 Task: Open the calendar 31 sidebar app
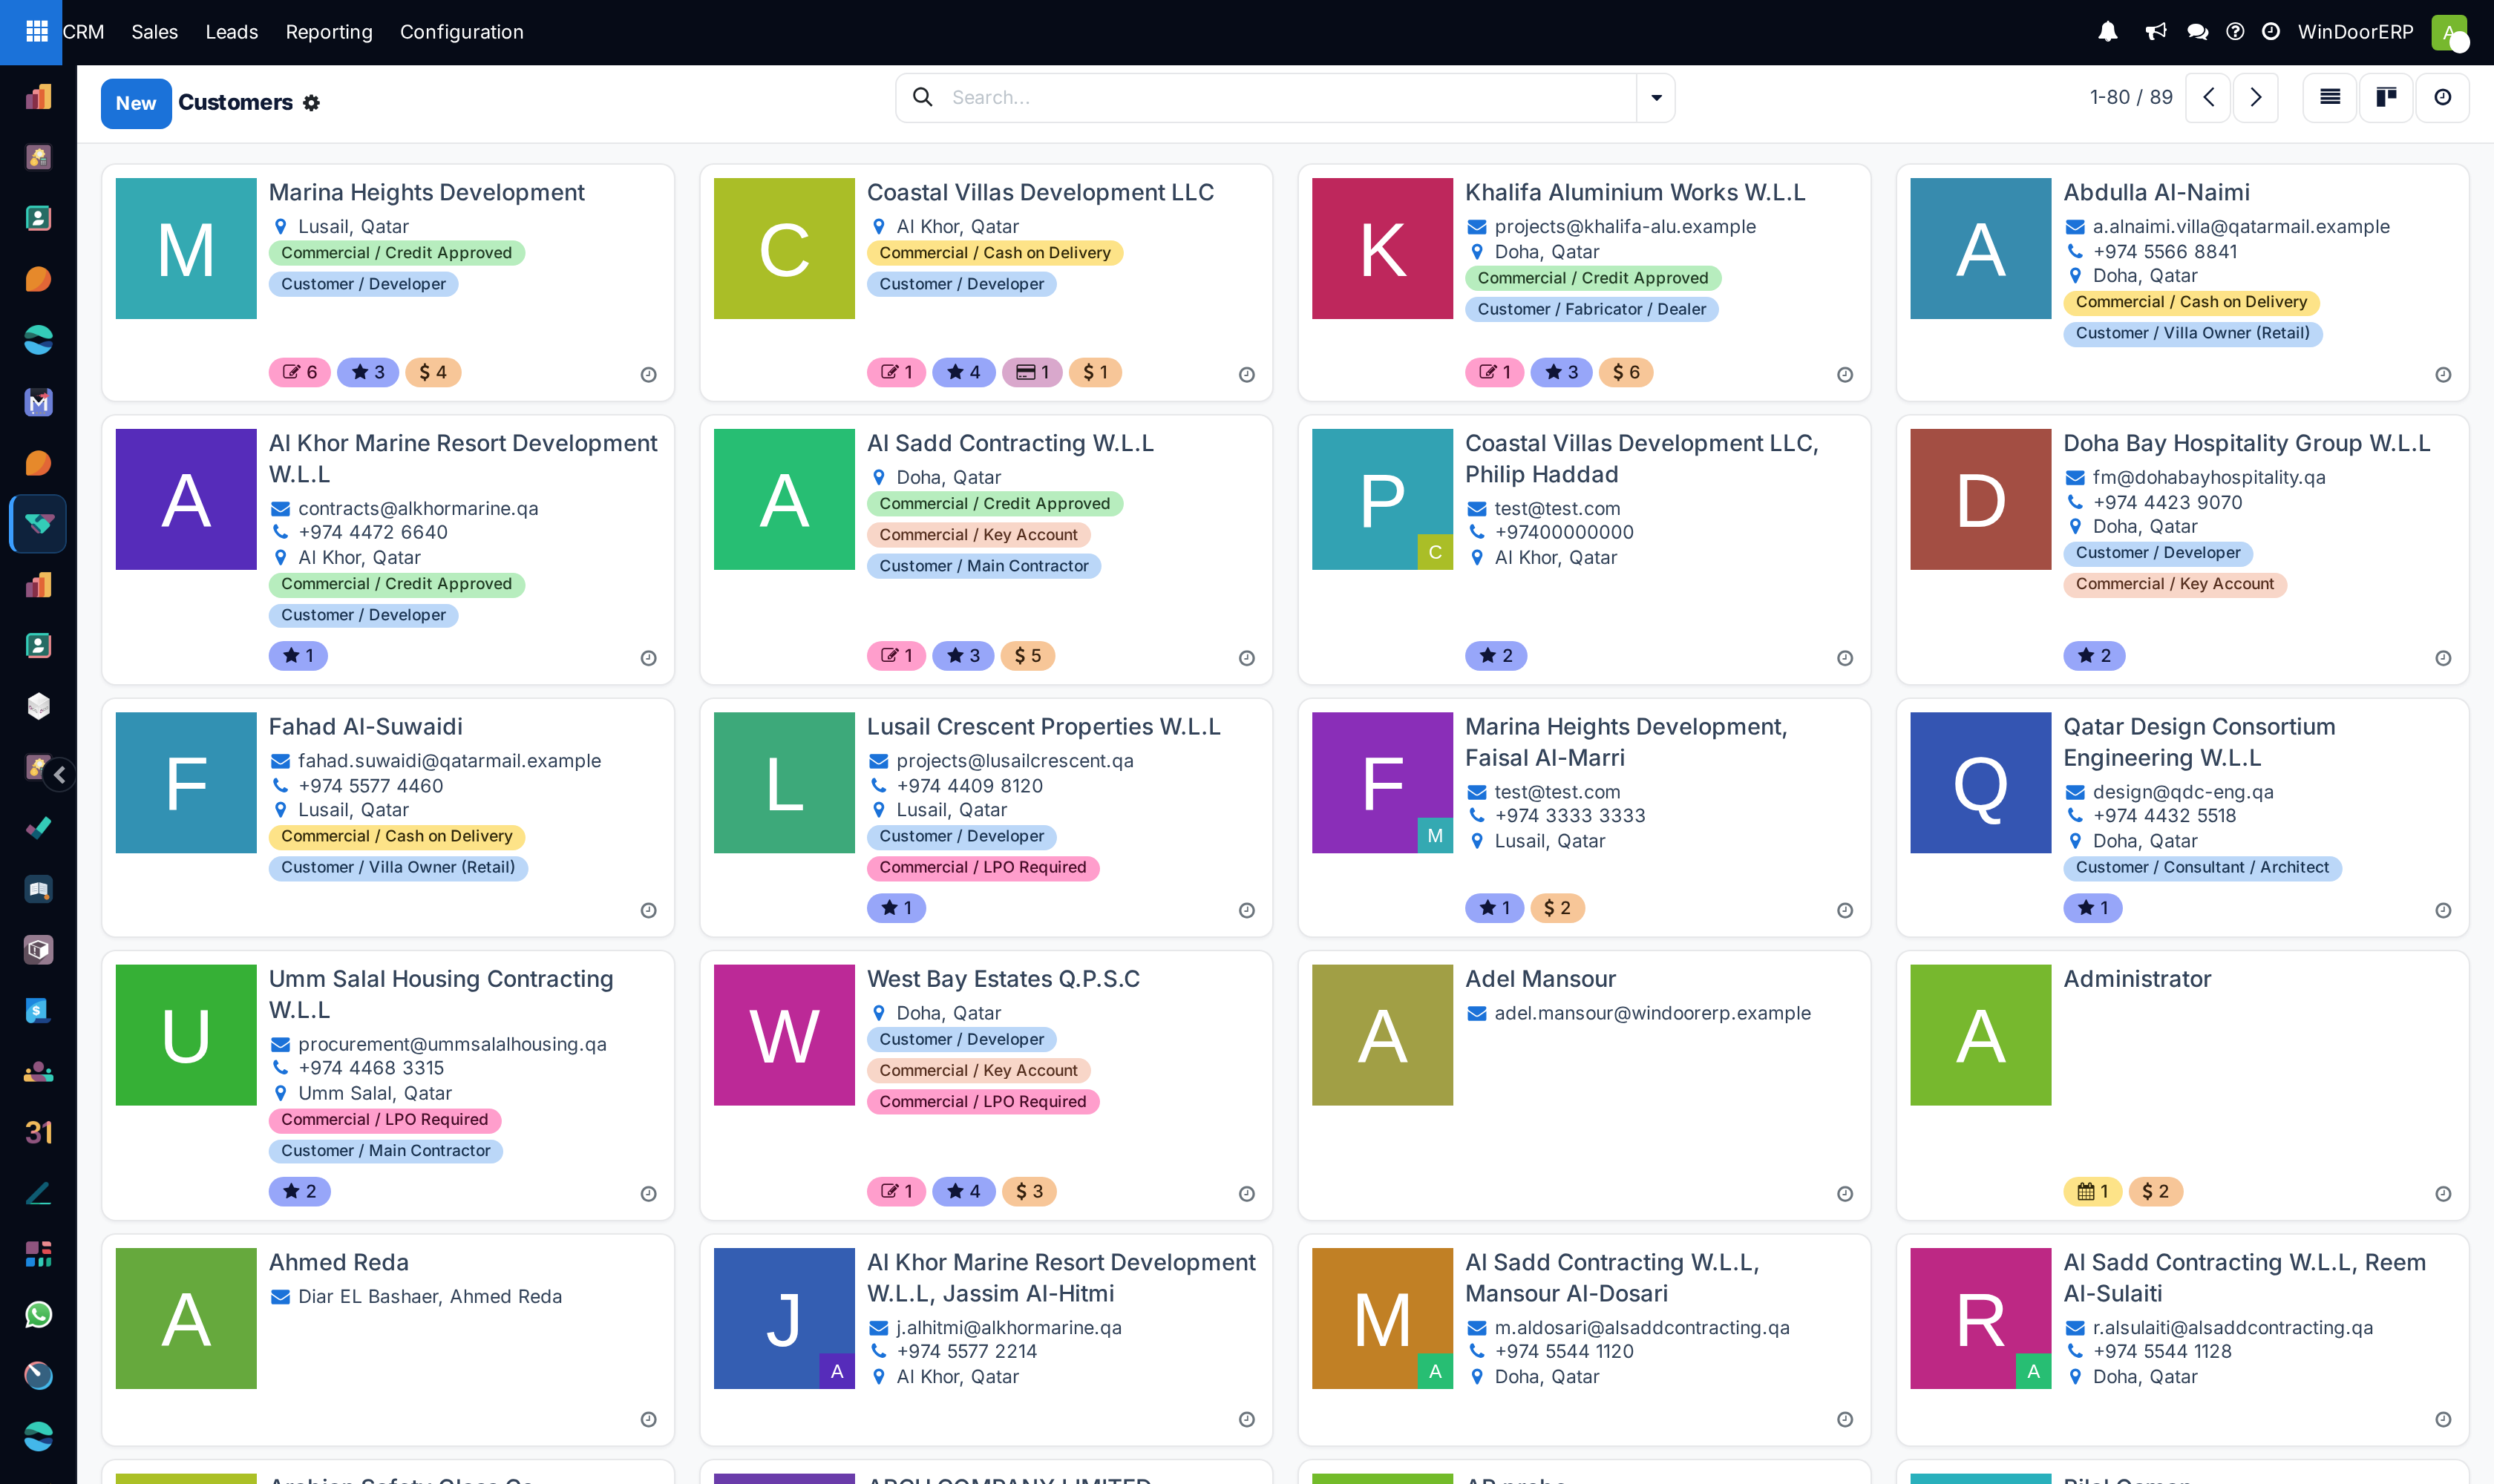pos(38,1132)
